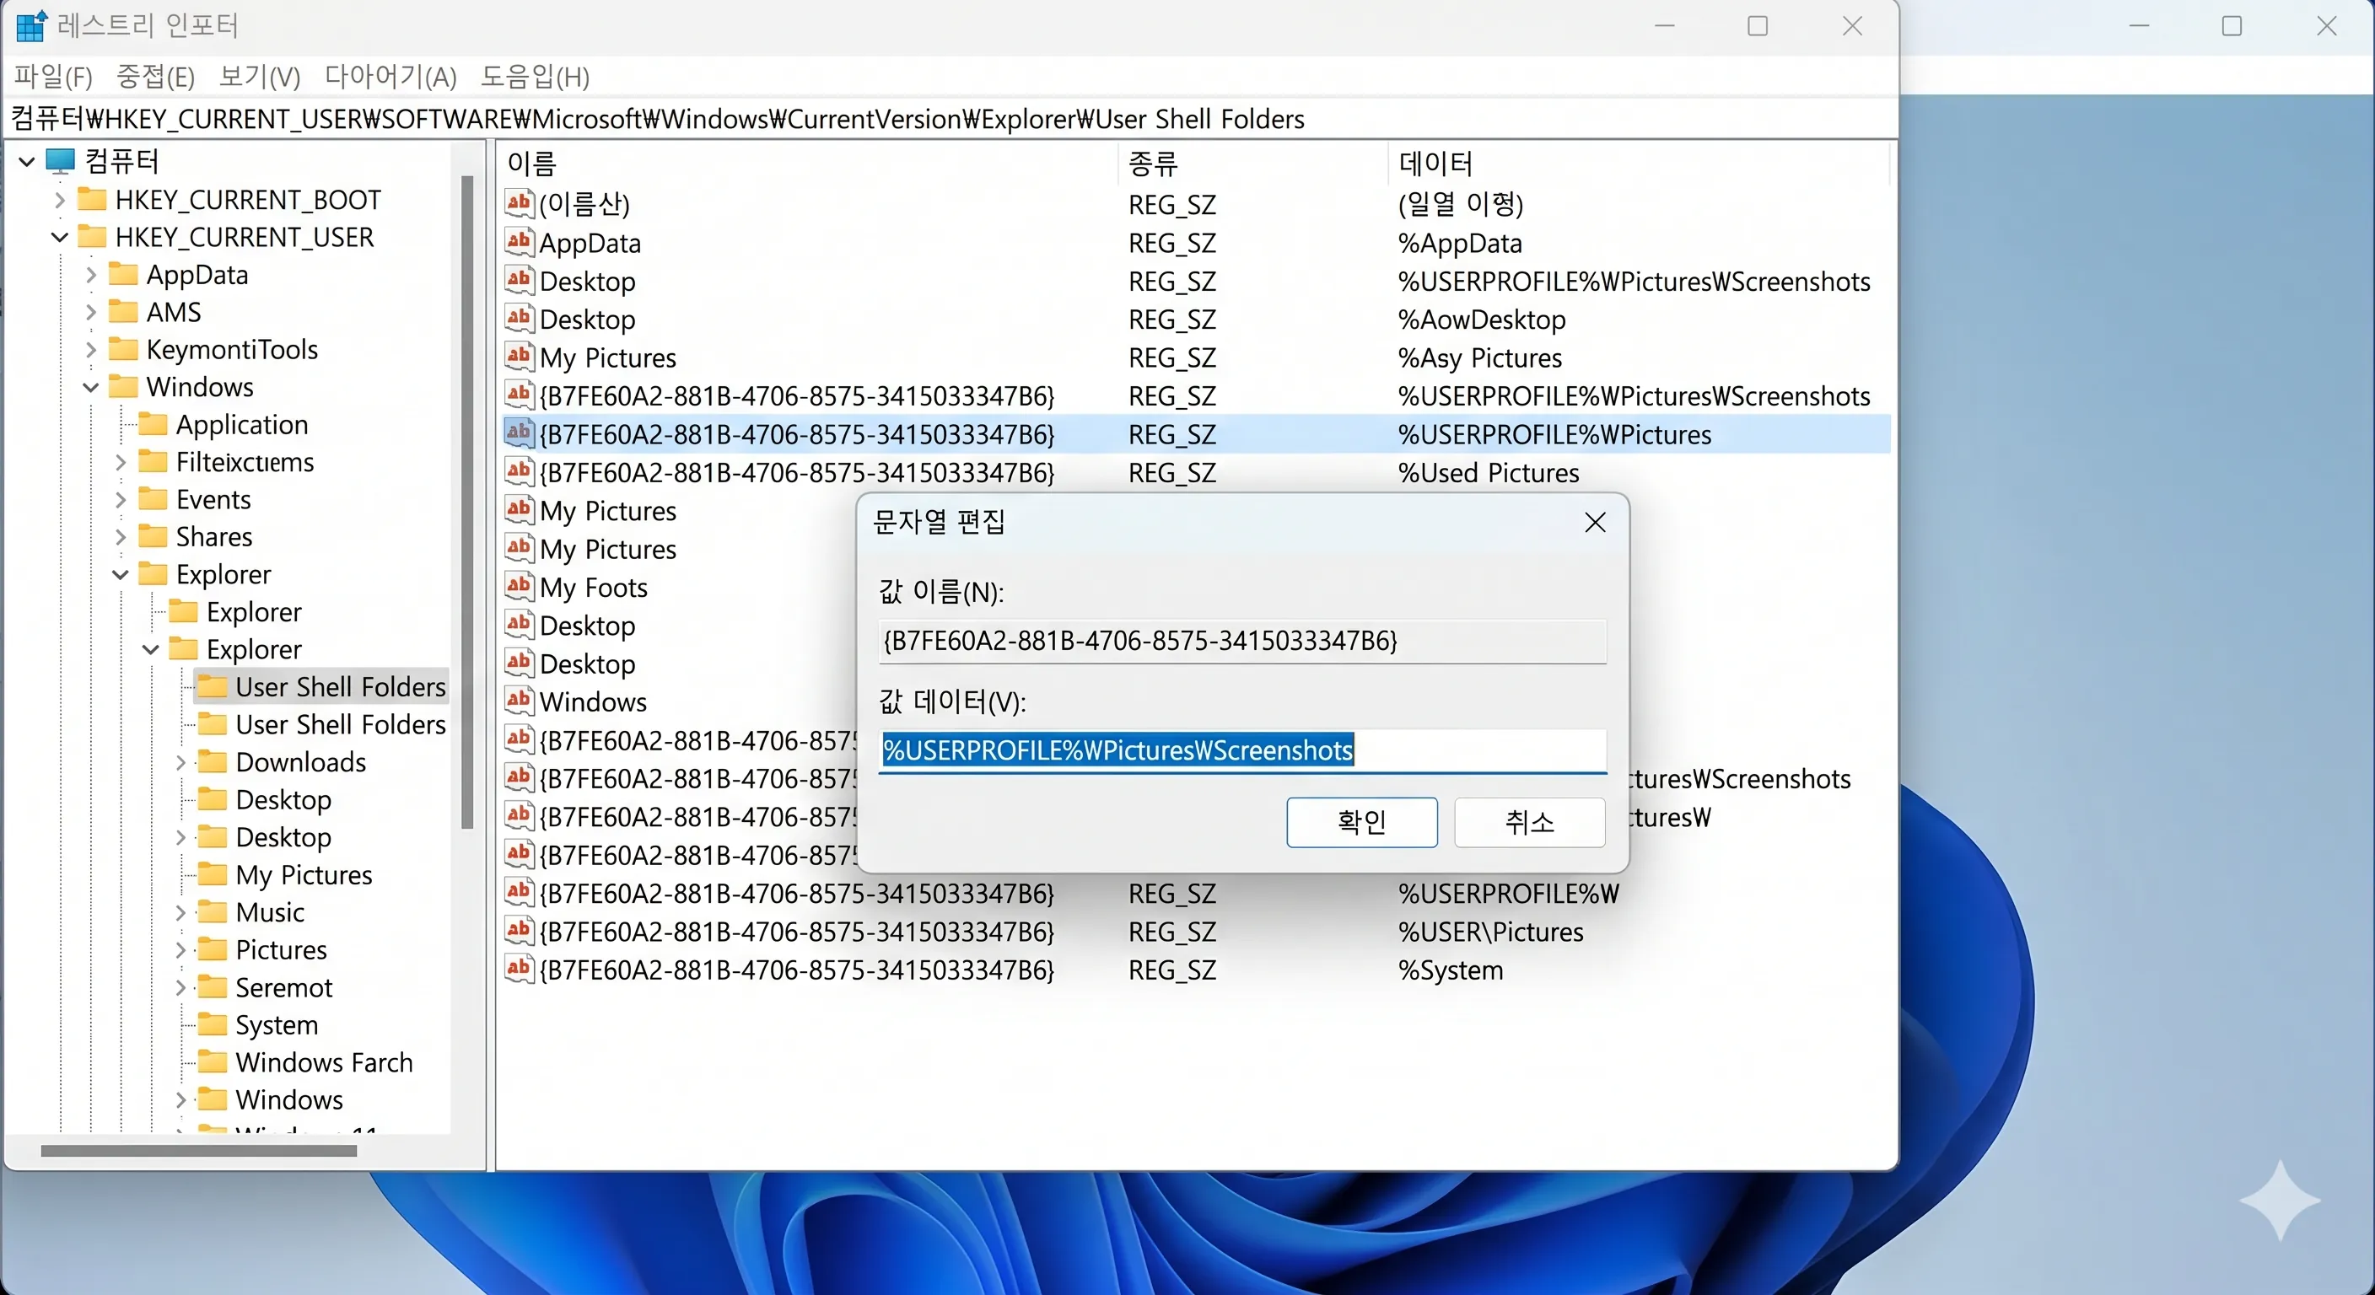The width and height of the screenshot is (2375, 1295).
Task: Select the System folder icon in tree
Action: coord(213,1024)
